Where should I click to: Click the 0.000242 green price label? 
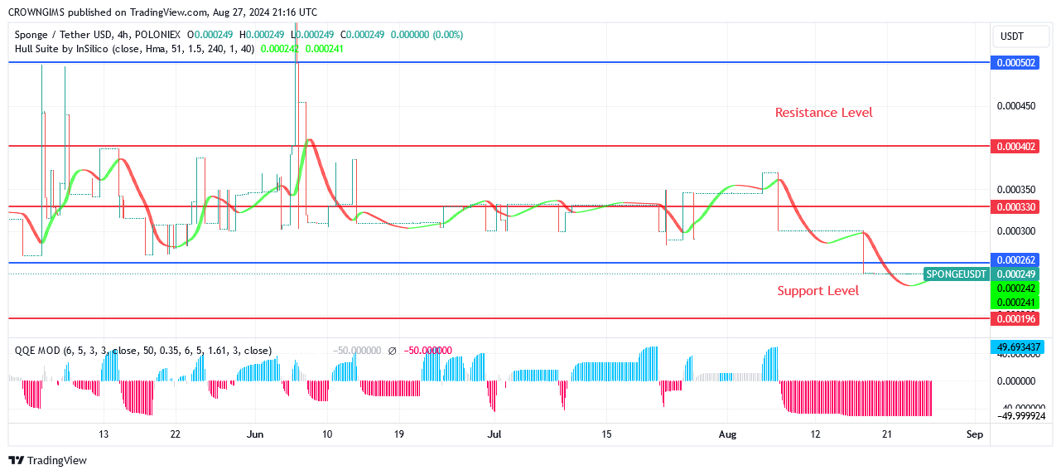[x=1016, y=288]
